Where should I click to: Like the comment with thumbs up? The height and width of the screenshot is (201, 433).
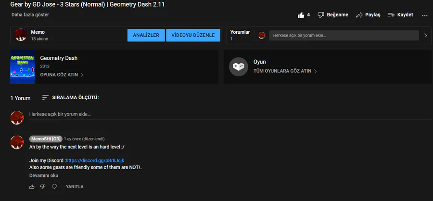pyautogui.click(x=32, y=187)
